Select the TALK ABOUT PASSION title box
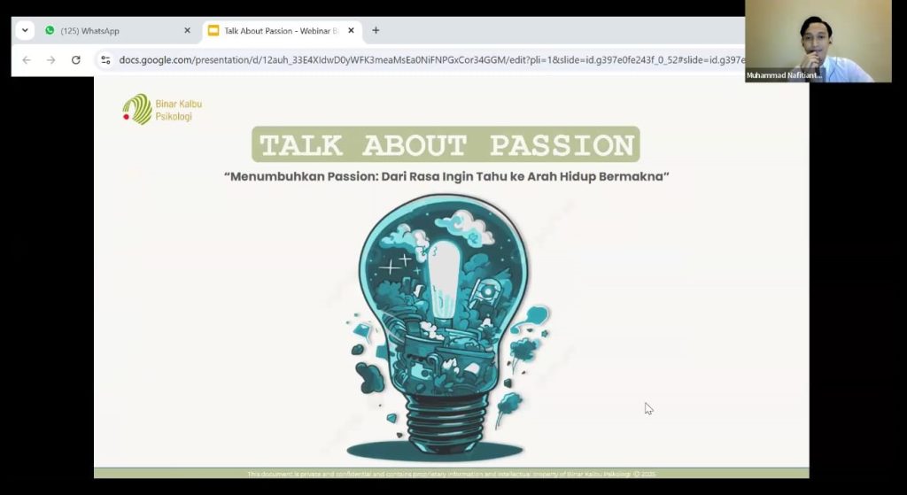907x495 pixels. coord(446,144)
